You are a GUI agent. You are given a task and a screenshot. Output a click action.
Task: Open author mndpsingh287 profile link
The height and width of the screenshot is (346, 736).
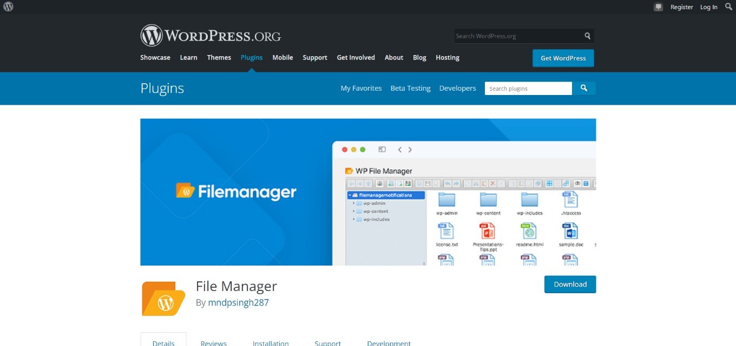238,302
